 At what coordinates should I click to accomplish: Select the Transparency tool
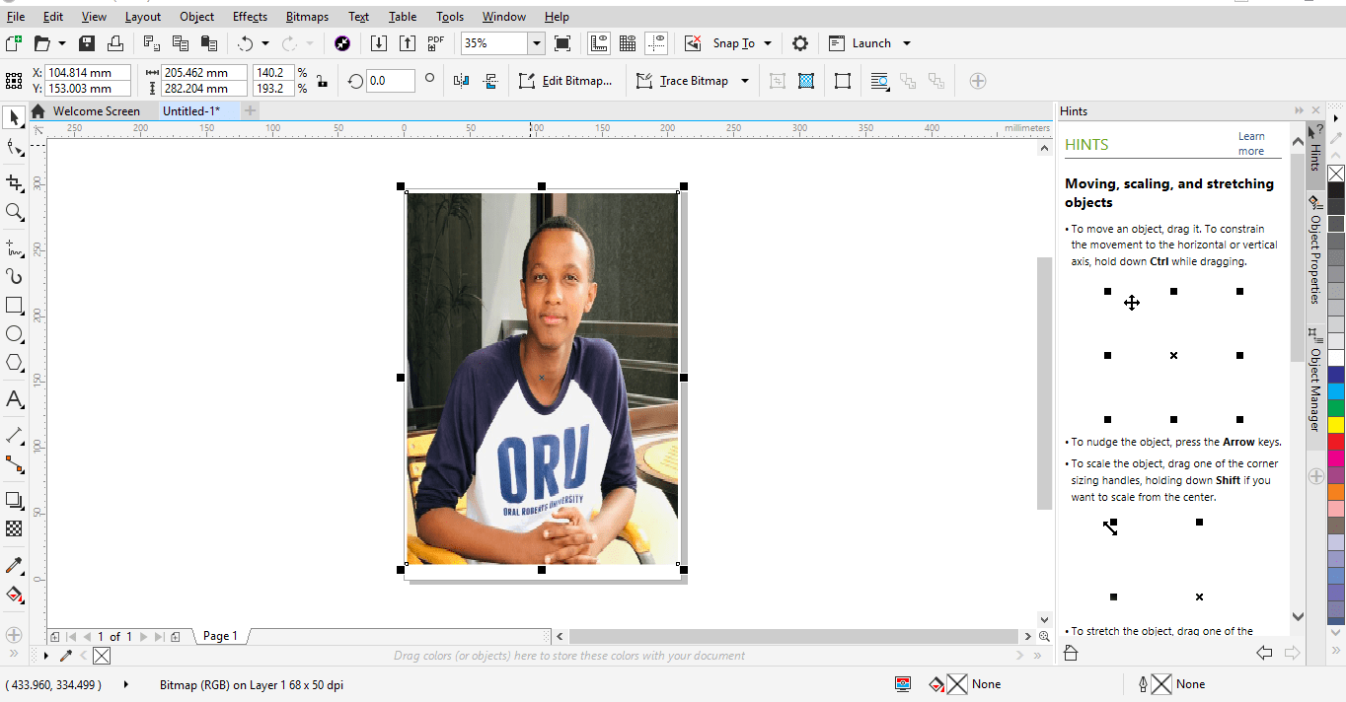pyautogui.click(x=14, y=528)
